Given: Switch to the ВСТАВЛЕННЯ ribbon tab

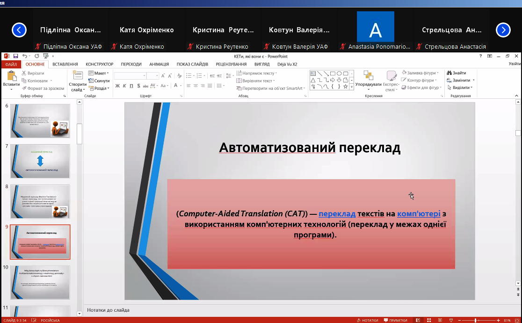Looking at the screenshot, I should pos(65,64).
